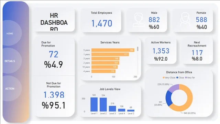
Task: Select the Level 3 column
Action: pos(112,109)
